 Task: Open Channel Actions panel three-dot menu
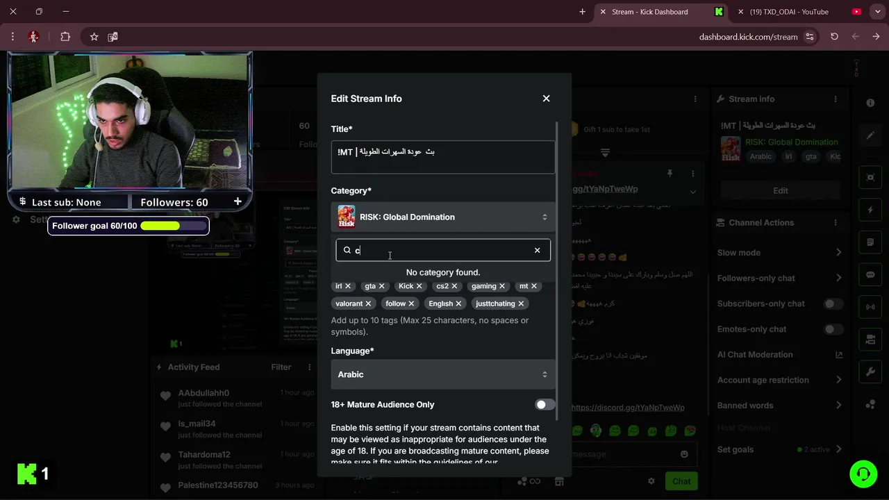tap(836, 223)
